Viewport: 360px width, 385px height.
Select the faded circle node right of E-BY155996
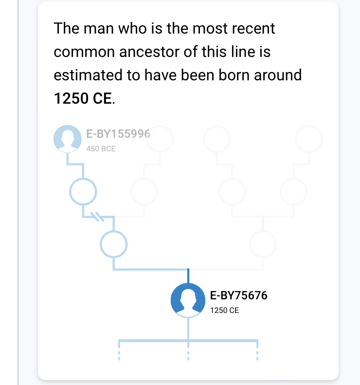point(160,139)
